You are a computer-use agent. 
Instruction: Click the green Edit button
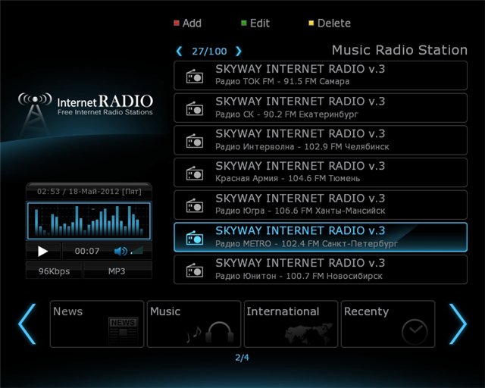255,23
